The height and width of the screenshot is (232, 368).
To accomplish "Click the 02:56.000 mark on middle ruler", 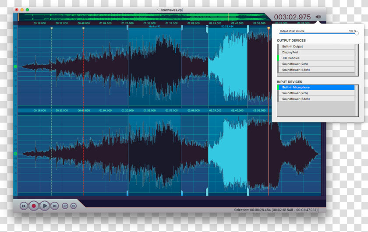I will [x=259, y=110].
